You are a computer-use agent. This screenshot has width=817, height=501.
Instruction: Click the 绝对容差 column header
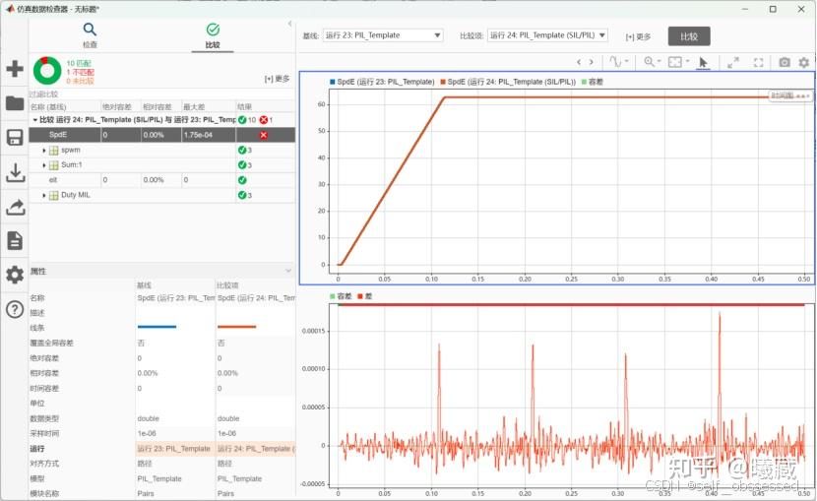[120, 106]
